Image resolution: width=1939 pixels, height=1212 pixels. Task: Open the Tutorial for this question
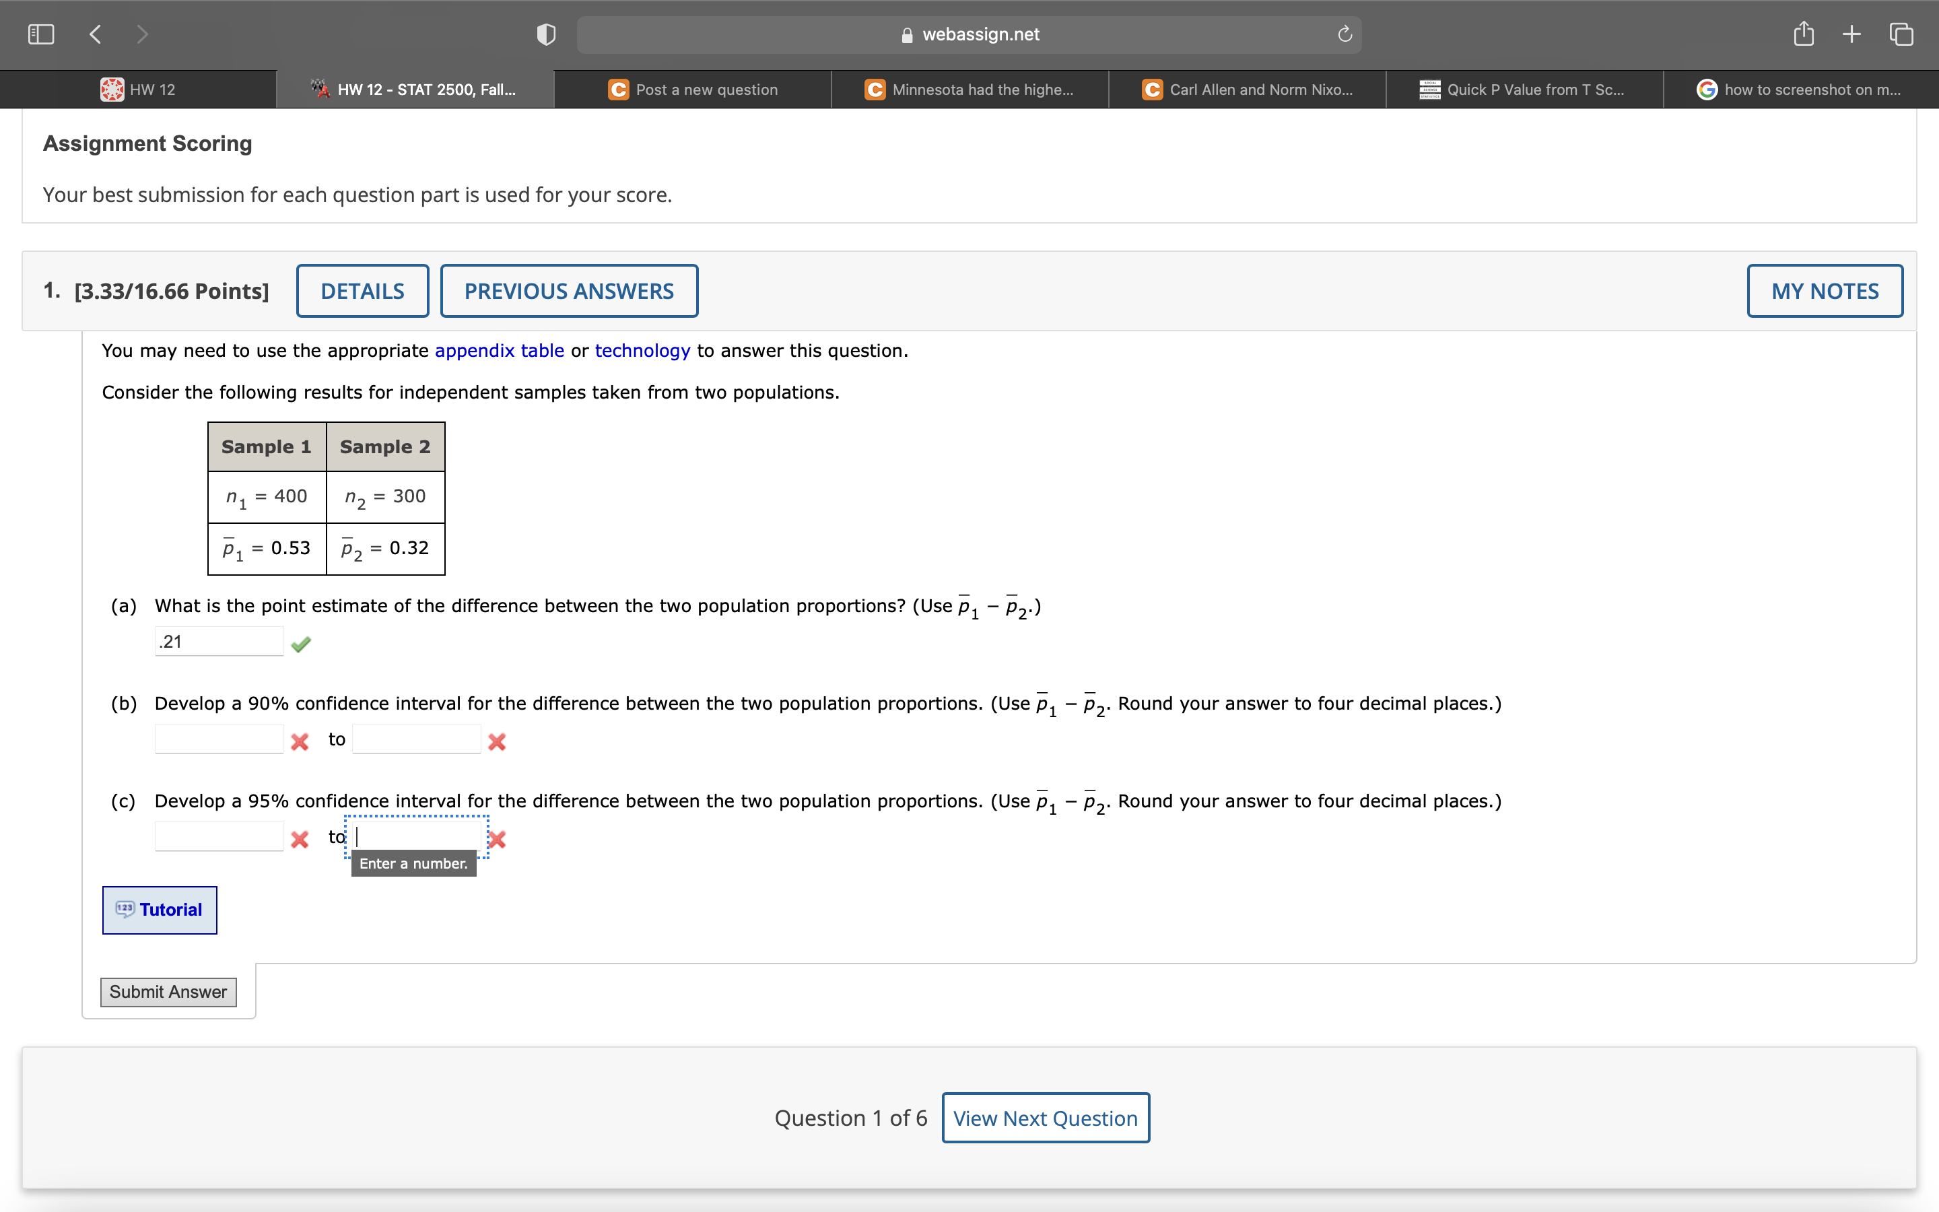click(159, 910)
